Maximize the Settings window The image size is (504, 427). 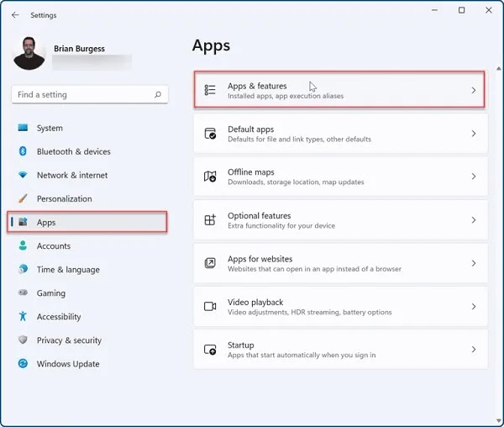coord(461,10)
